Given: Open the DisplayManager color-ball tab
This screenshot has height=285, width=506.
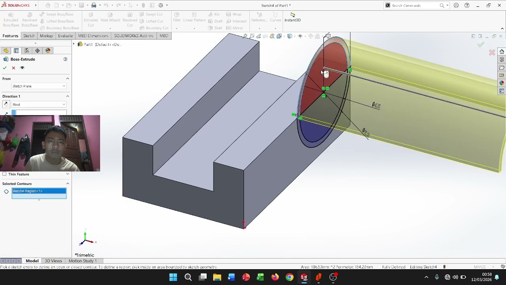Looking at the screenshot, I should [x=48, y=51].
